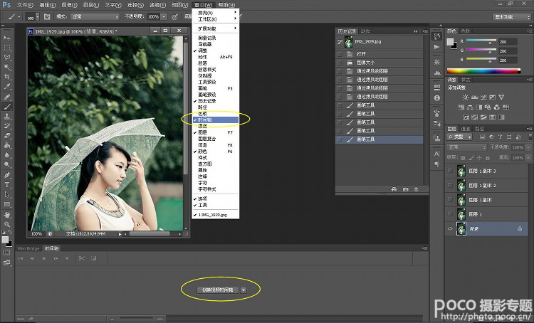The width and height of the screenshot is (534, 323).
Task: Click the R channel slider
Action: [481, 41]
